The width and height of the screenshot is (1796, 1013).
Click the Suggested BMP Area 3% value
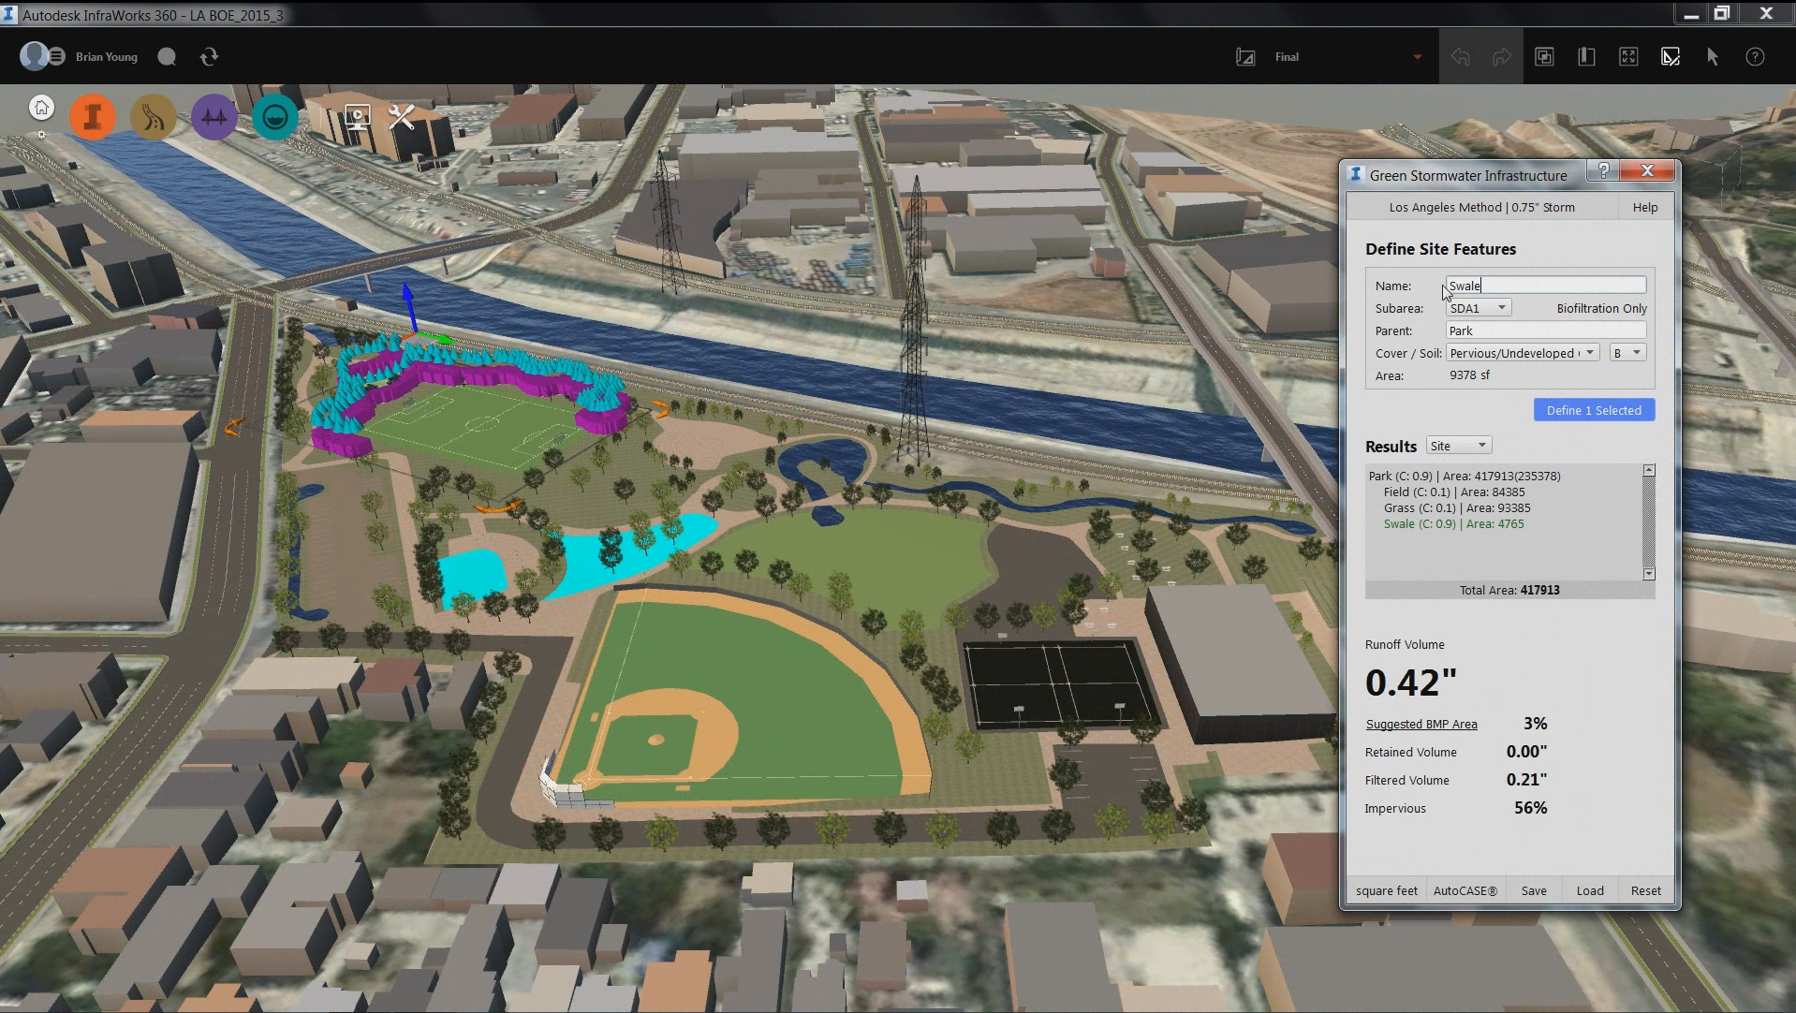pyautogui.click(x=1536, y=723)
